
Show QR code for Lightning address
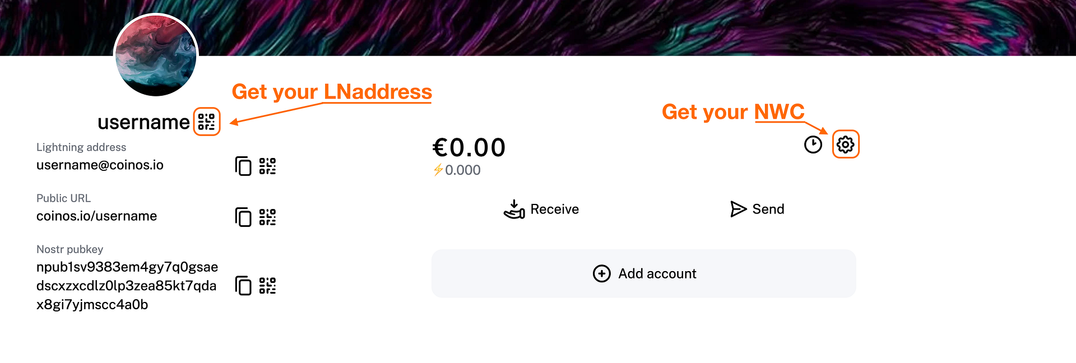267,166
